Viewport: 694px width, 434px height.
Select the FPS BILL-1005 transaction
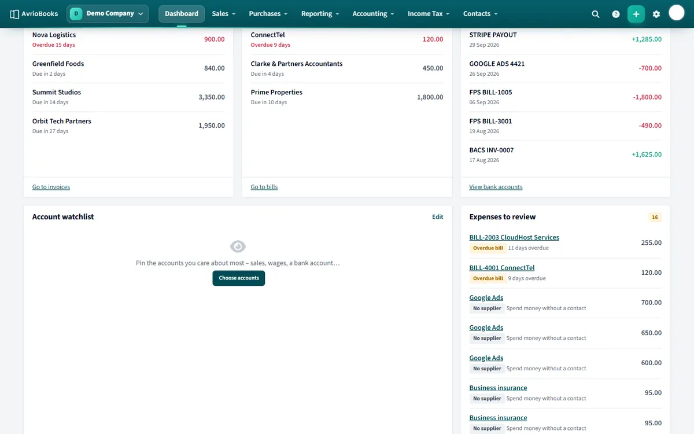click(566, 97)
